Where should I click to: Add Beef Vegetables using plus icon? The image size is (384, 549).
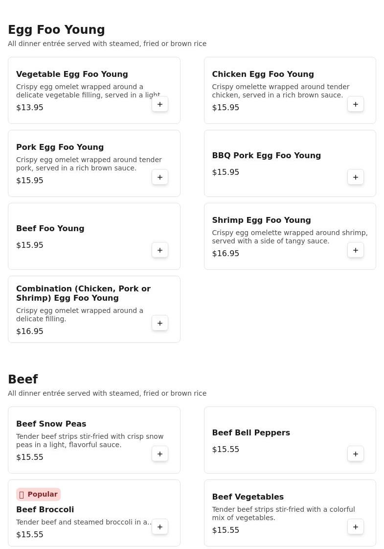click(x=355, y=527)
